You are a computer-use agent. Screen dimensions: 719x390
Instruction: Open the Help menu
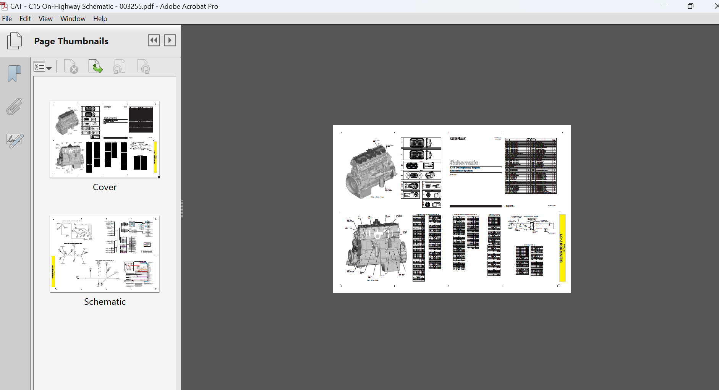[100, 19]
